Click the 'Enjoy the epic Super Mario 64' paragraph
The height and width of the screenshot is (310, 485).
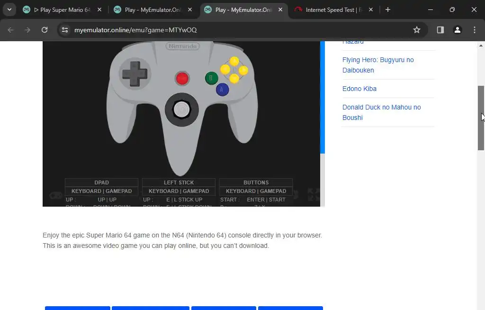pyautogui.click(x=182, y=240)
